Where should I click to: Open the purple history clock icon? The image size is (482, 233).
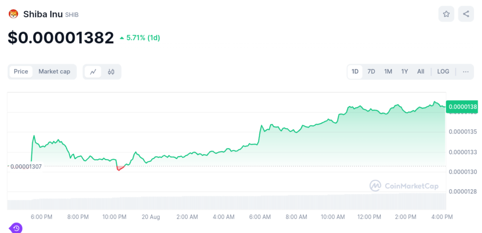pos(16,228)
